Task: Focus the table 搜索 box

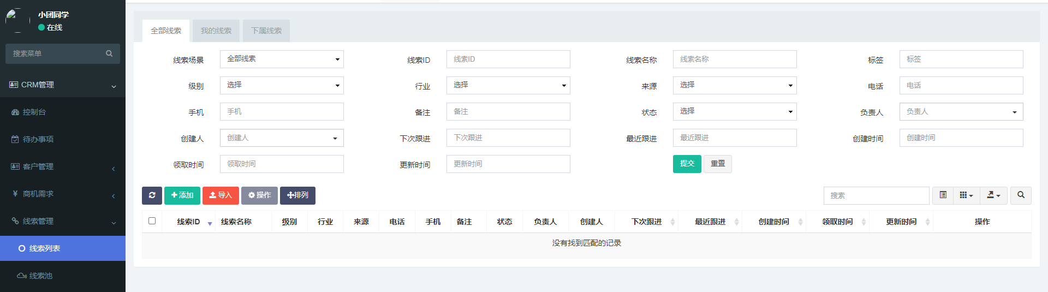Action: click(876, 195)
